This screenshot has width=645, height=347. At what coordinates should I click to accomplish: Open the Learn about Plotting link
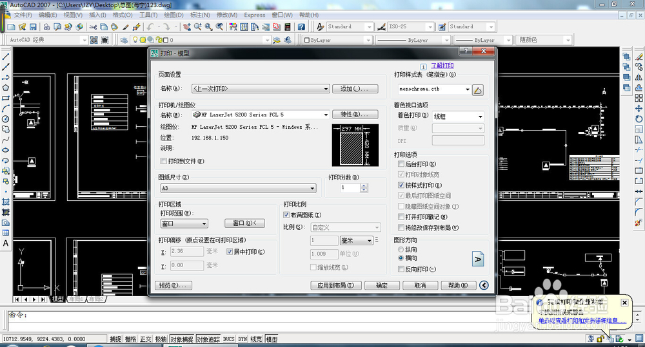click(442, 65)
